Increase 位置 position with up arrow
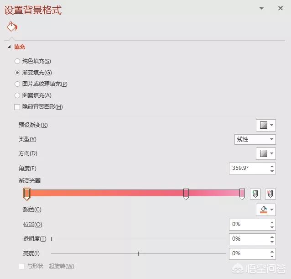291x279 pixels. click(x=272, y=222)
